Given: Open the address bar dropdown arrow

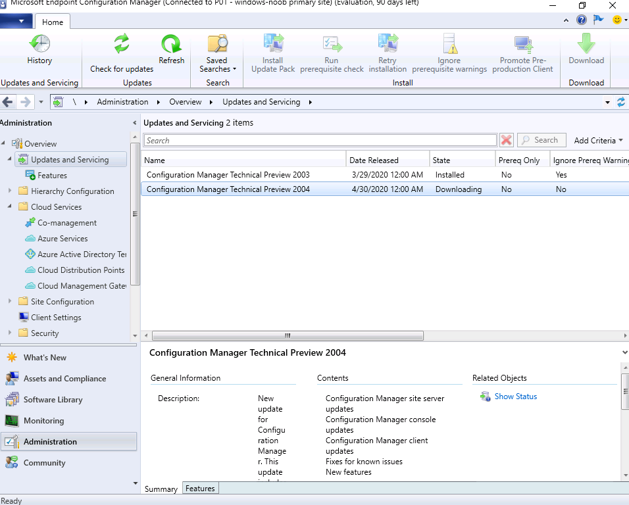Looking at the screenshot, I should tap(607, 103).
